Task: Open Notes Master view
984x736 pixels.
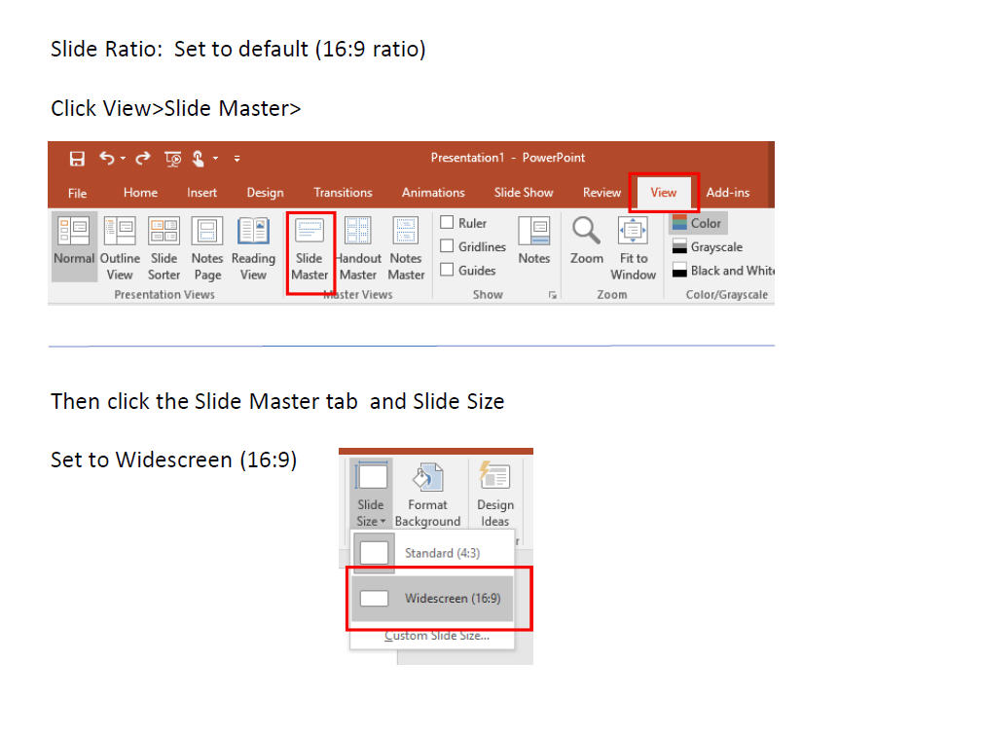Action: (x=406, y=248)
